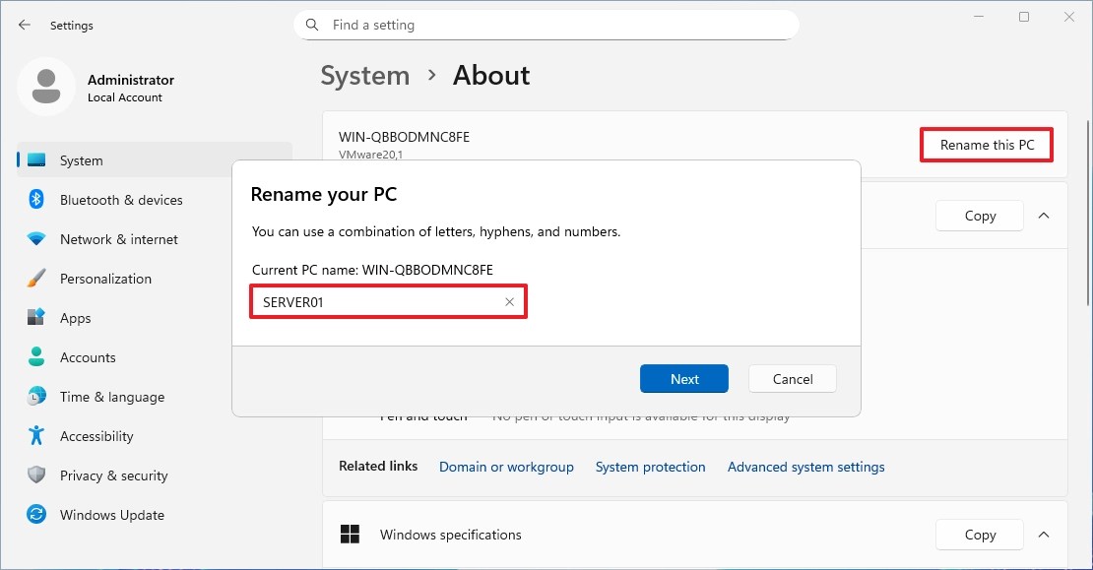
Task: Click the System monitor icon in sidebar
Action: tap(36, 160)
